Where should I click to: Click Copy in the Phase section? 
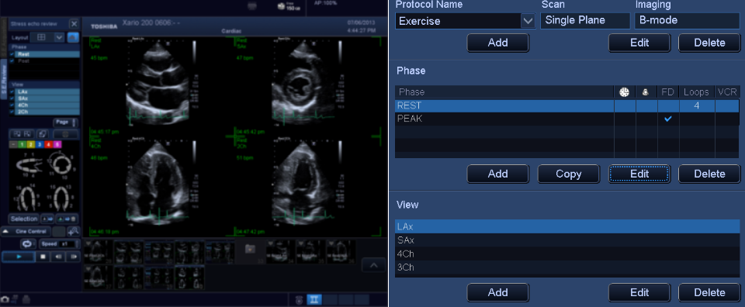[568, 174]
